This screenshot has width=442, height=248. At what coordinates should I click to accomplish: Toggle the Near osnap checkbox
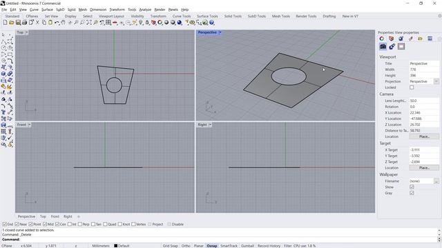[17, 224]
